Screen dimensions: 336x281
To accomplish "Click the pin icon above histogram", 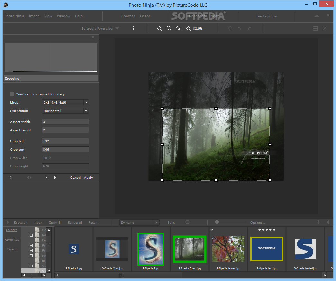I will [93, 38].
